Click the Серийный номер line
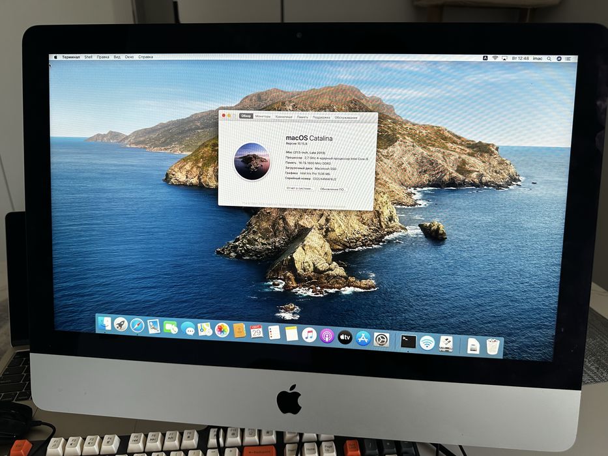This screenshot has height=456, width=608. click(311, 178)
